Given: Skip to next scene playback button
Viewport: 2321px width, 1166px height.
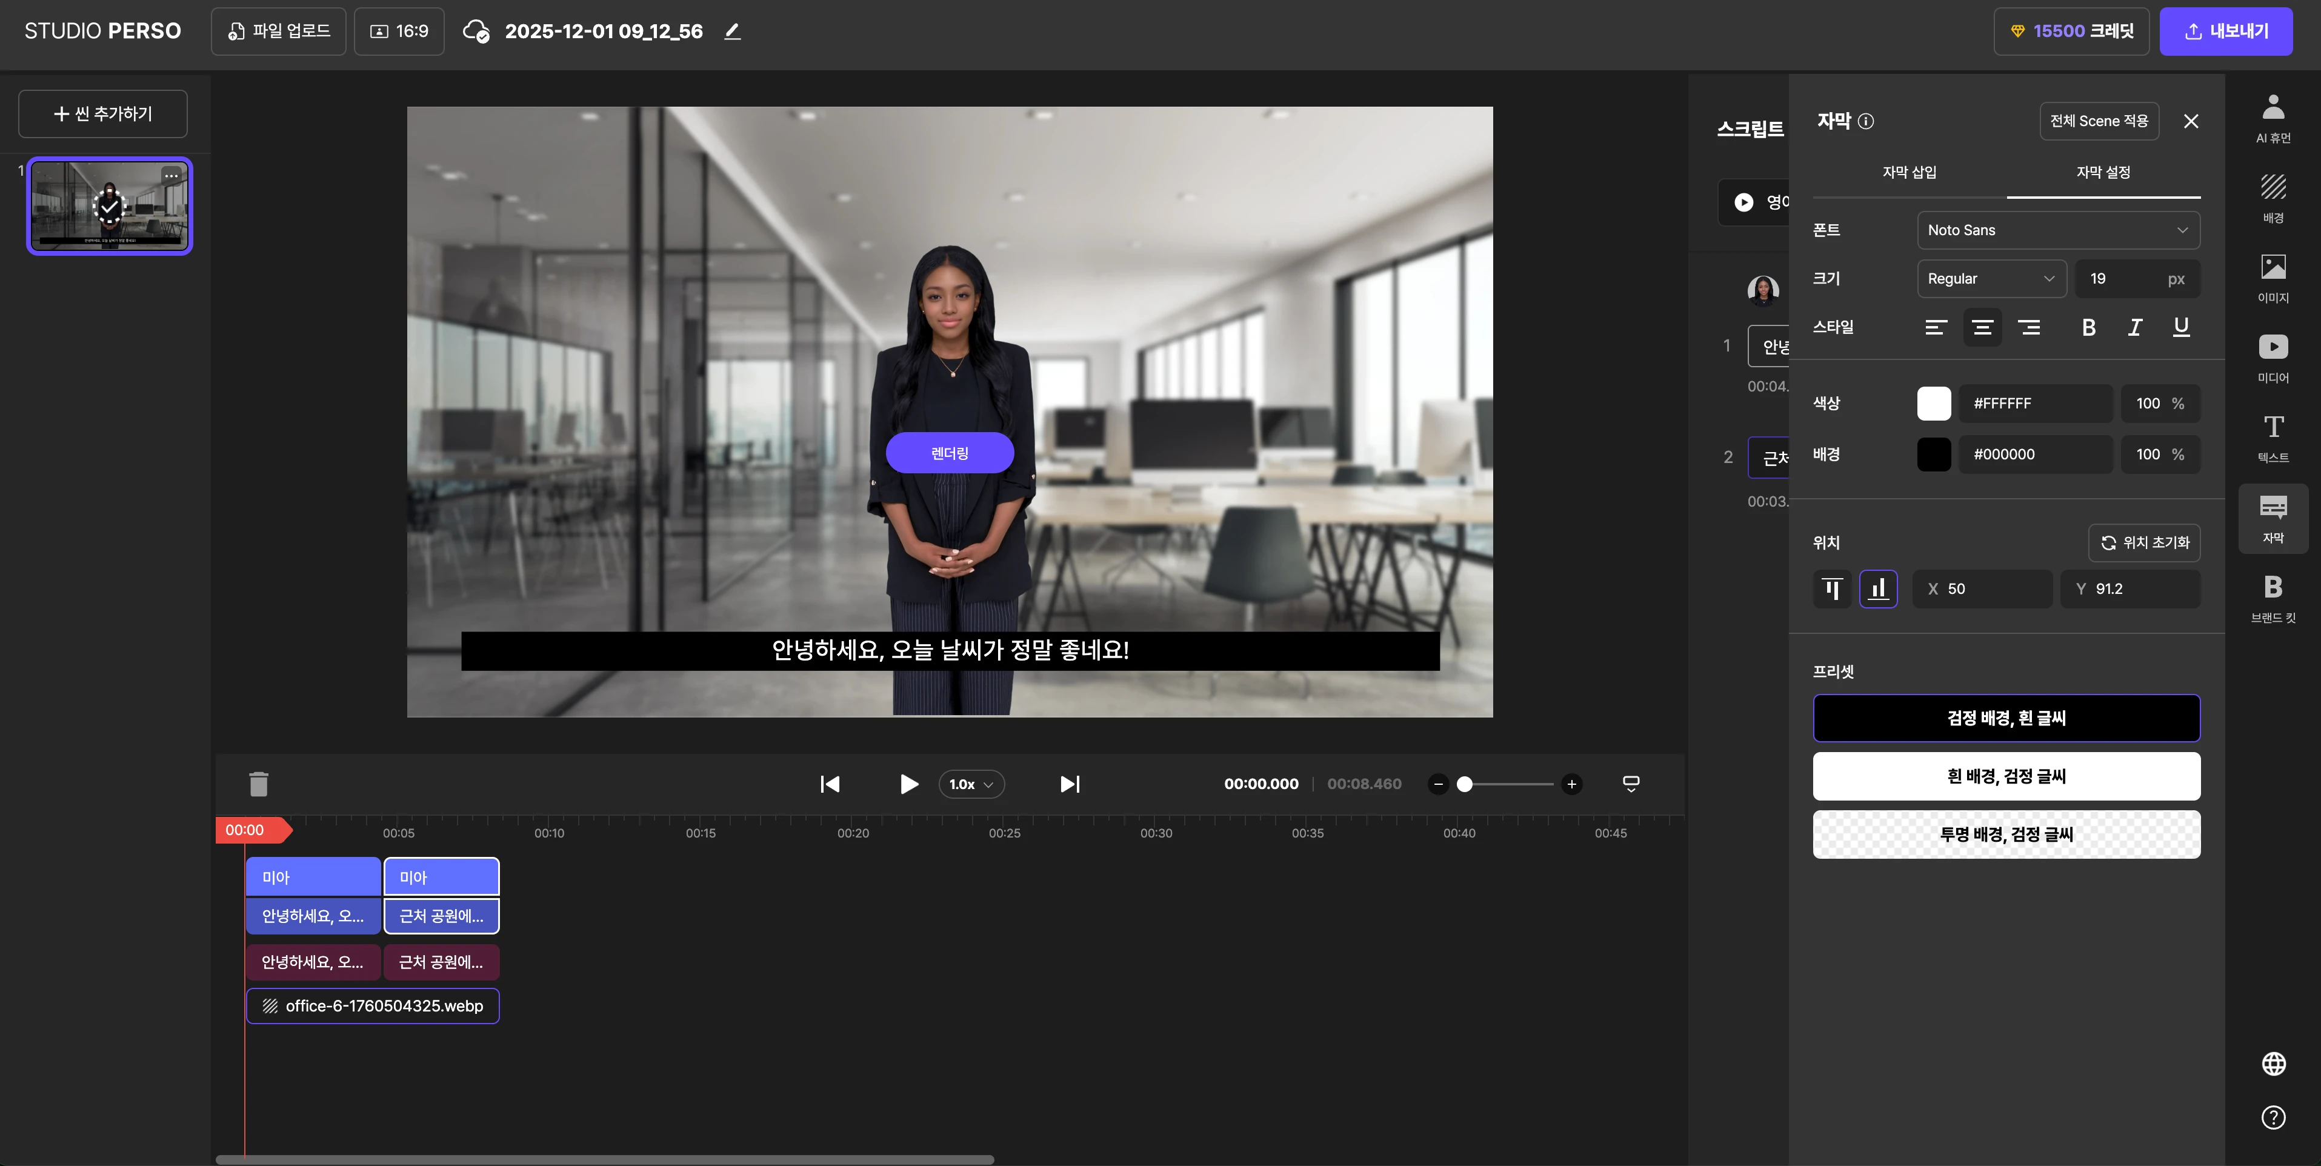Looking at the screenshot, I should 1070,784.
